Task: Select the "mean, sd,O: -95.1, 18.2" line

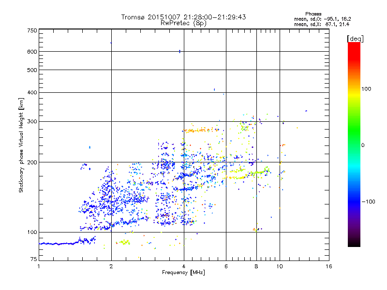Action: point(322,19)
